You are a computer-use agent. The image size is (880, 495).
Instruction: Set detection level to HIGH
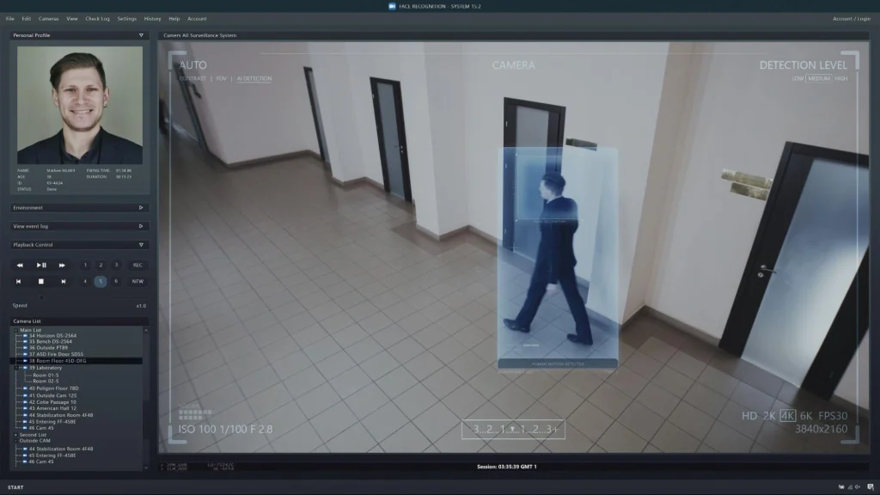point(840,78)
